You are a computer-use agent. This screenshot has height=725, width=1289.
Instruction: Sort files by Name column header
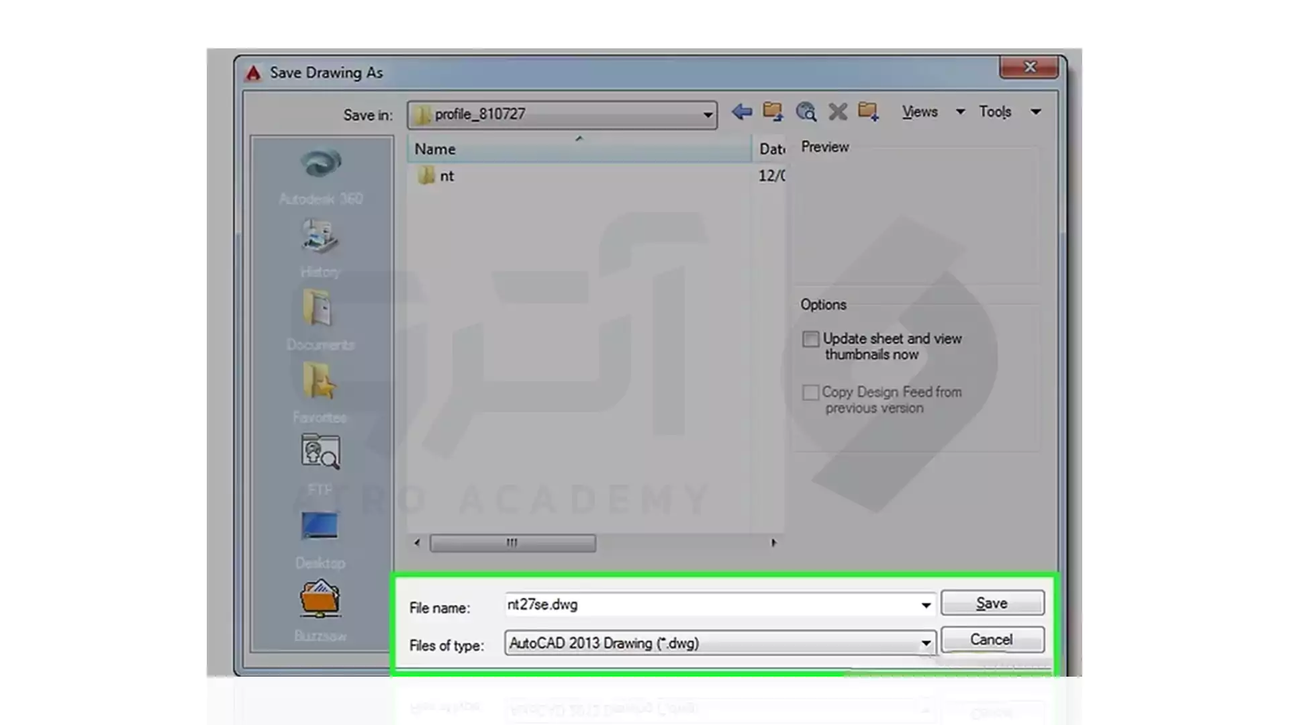click(579, 149)
